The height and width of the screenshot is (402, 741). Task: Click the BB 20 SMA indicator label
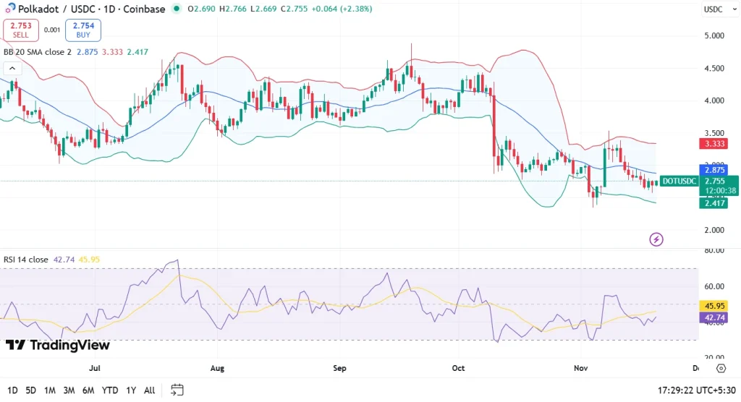click(36, 52)
